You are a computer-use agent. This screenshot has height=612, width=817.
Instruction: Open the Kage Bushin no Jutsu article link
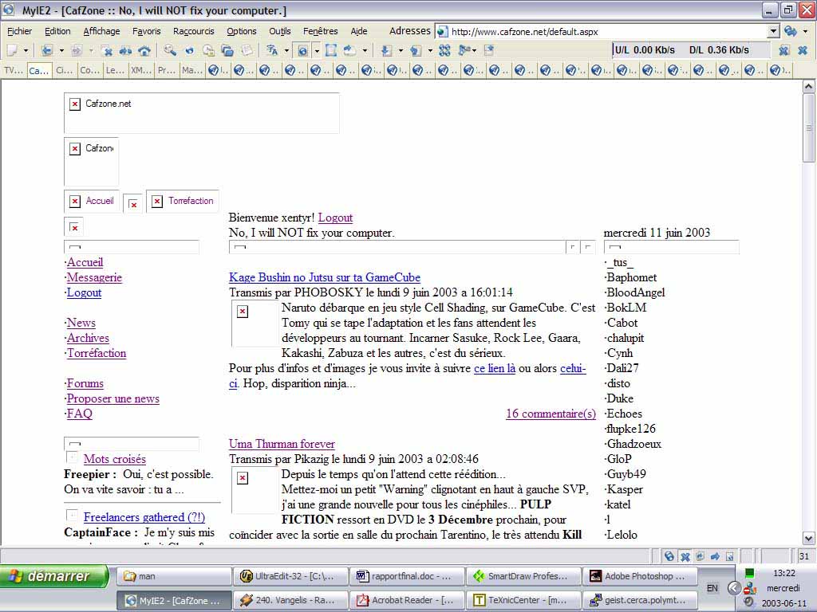(325, 277)
